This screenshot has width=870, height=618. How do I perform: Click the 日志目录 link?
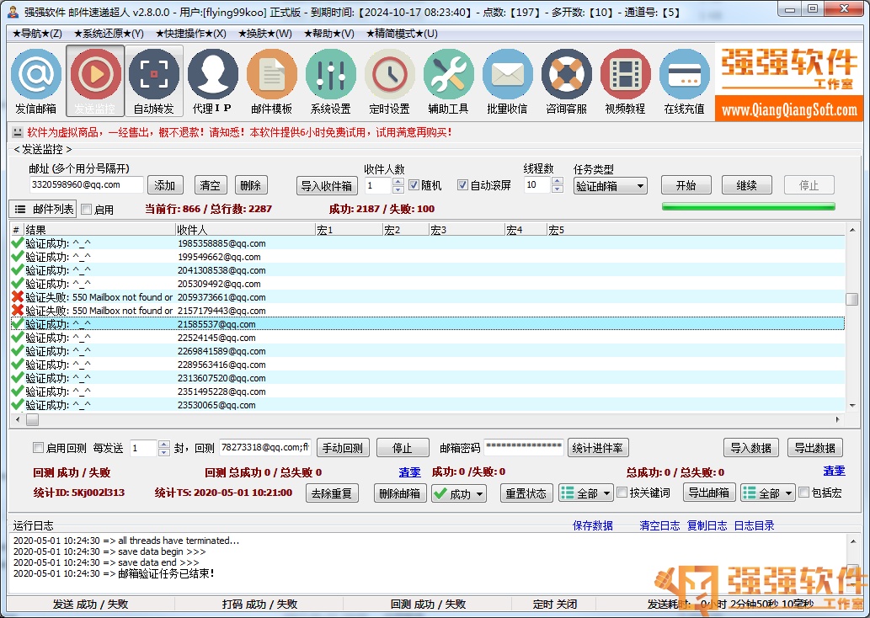[754, 525]
